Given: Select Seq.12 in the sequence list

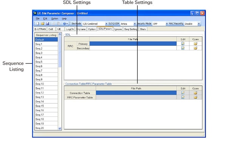Looking at the screenshot, I should click(x=46, y=93).
